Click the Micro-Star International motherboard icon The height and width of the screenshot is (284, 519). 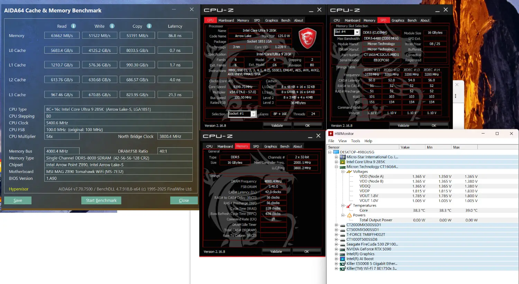pyautogui.click(x=343, y=157)
